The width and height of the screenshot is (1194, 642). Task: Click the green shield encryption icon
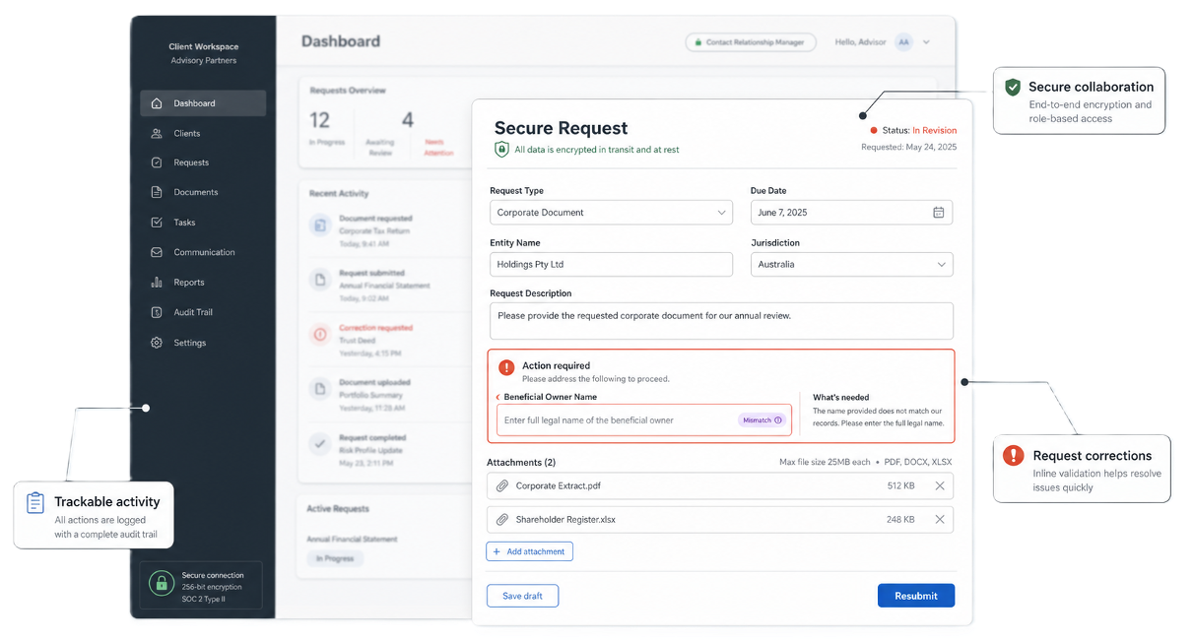coord(501,150)
